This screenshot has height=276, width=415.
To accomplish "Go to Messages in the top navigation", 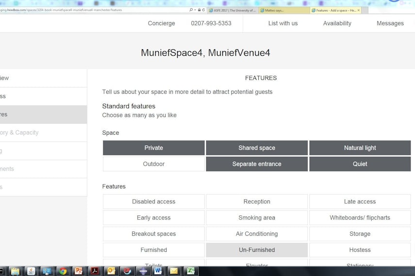I will click(x=390, y=23).
